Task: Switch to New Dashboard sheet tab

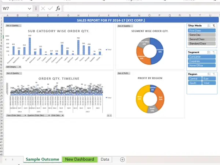Action: pos(80,160)
